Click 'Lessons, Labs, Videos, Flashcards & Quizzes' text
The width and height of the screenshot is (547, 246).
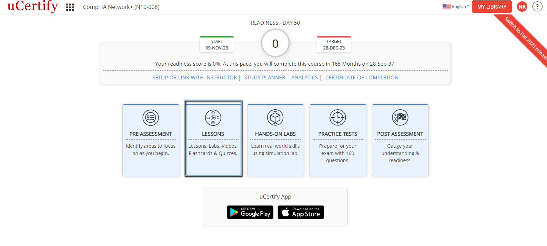213,150
